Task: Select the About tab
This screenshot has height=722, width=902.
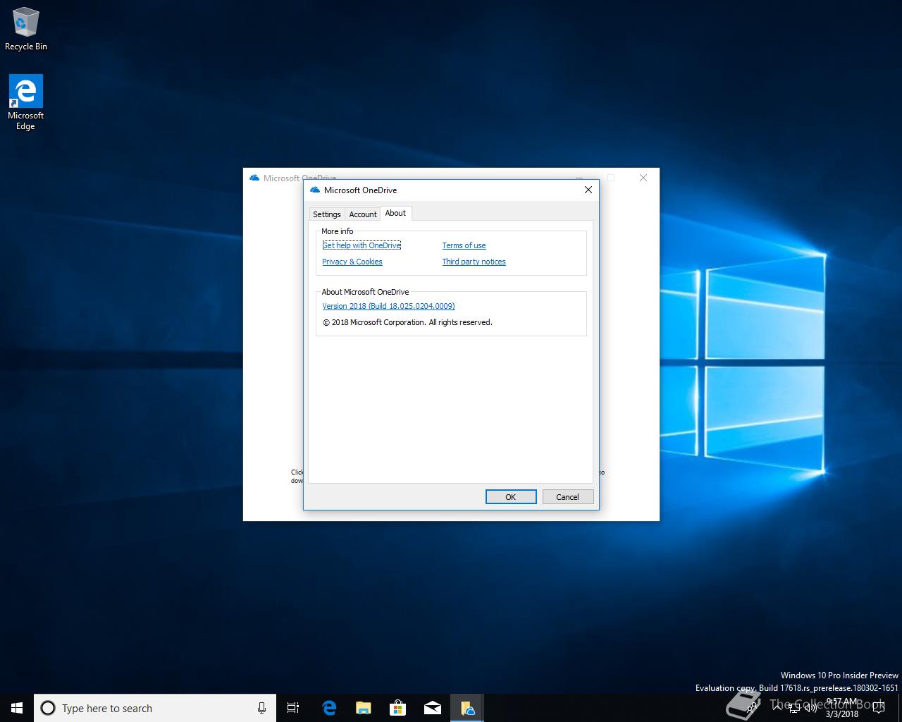Action: (395, 213)
